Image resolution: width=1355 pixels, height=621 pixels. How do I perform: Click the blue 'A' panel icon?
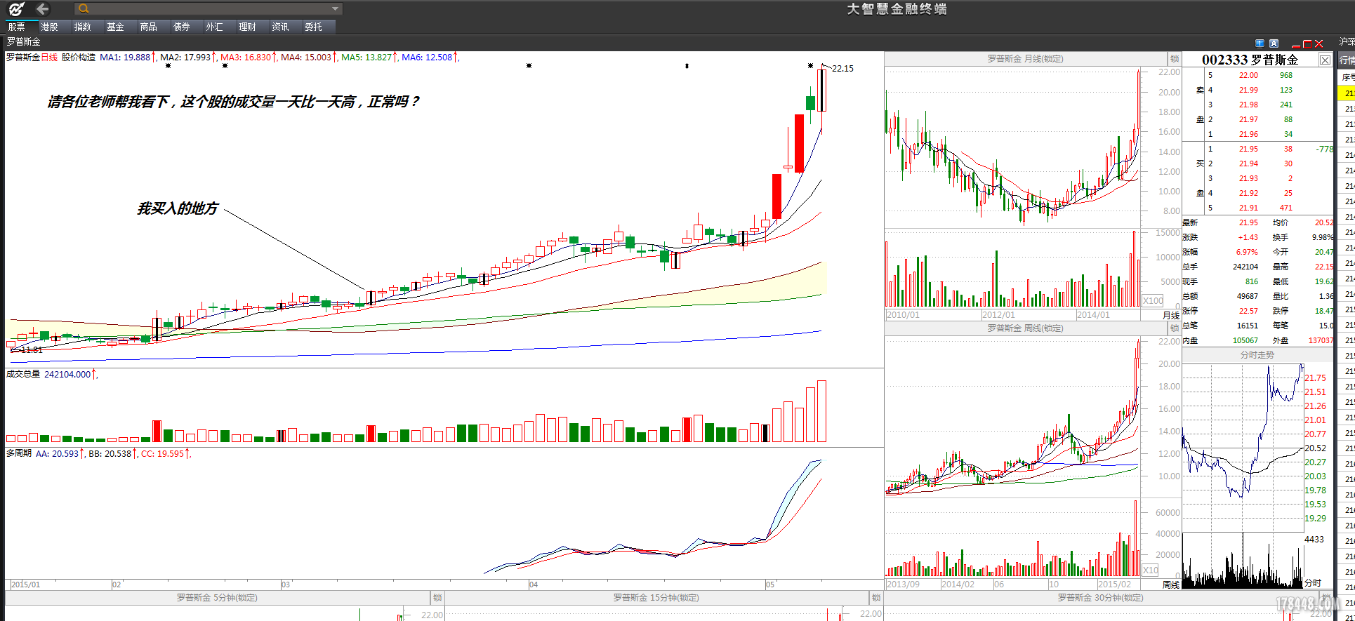1274,44
